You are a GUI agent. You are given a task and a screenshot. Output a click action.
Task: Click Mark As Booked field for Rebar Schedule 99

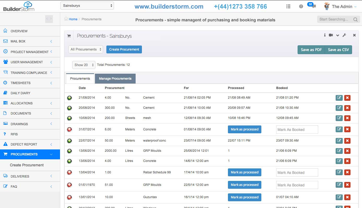coord(297,173)
